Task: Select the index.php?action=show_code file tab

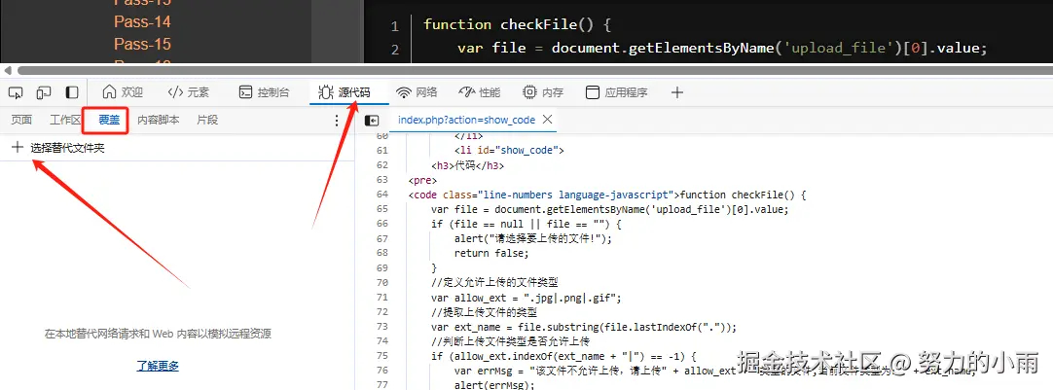Action: pyautogui.click(x=466, y=121)
